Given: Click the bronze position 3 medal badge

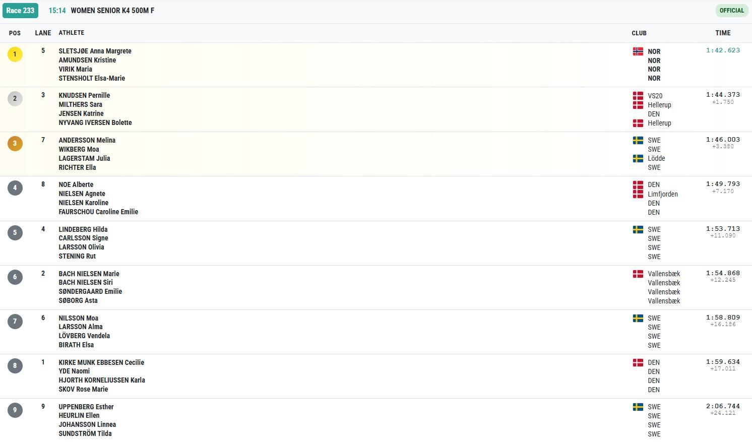Looking at the screenshot, I should [x=15, y=143].
